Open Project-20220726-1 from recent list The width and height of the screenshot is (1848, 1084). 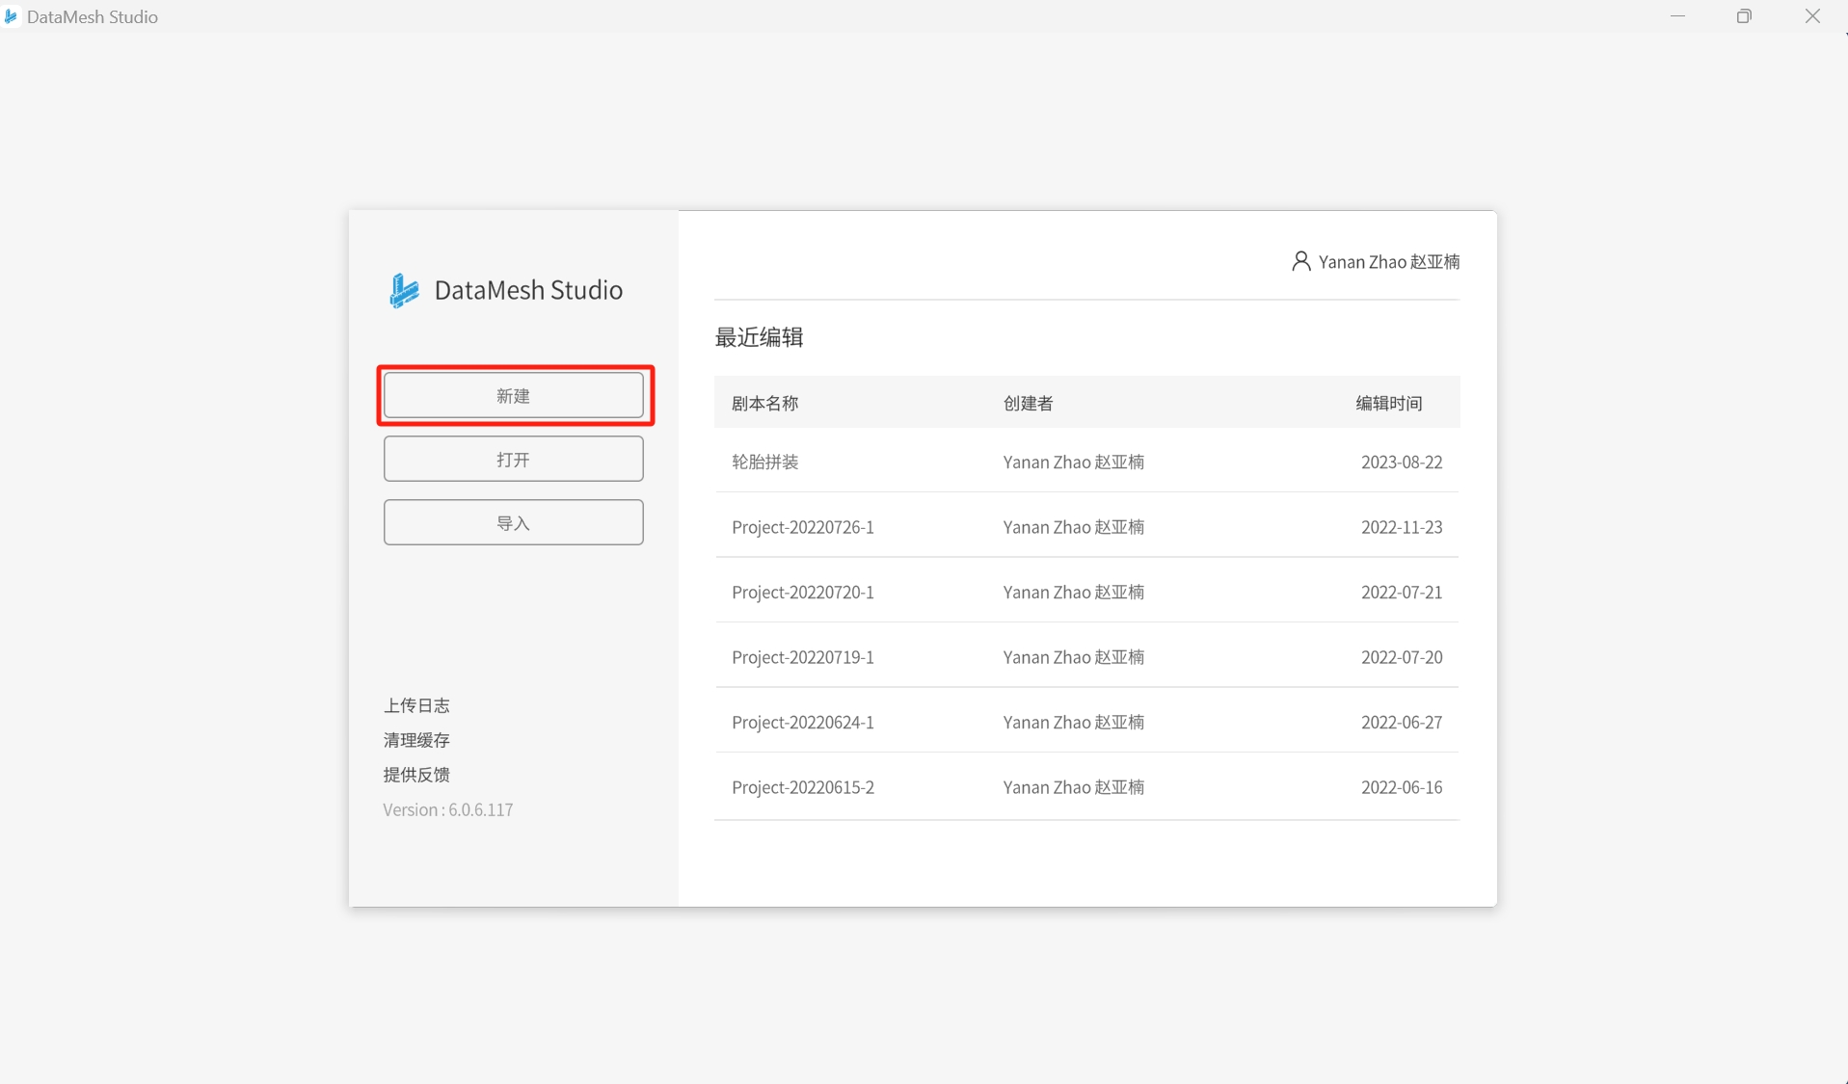pos(1086,526)
